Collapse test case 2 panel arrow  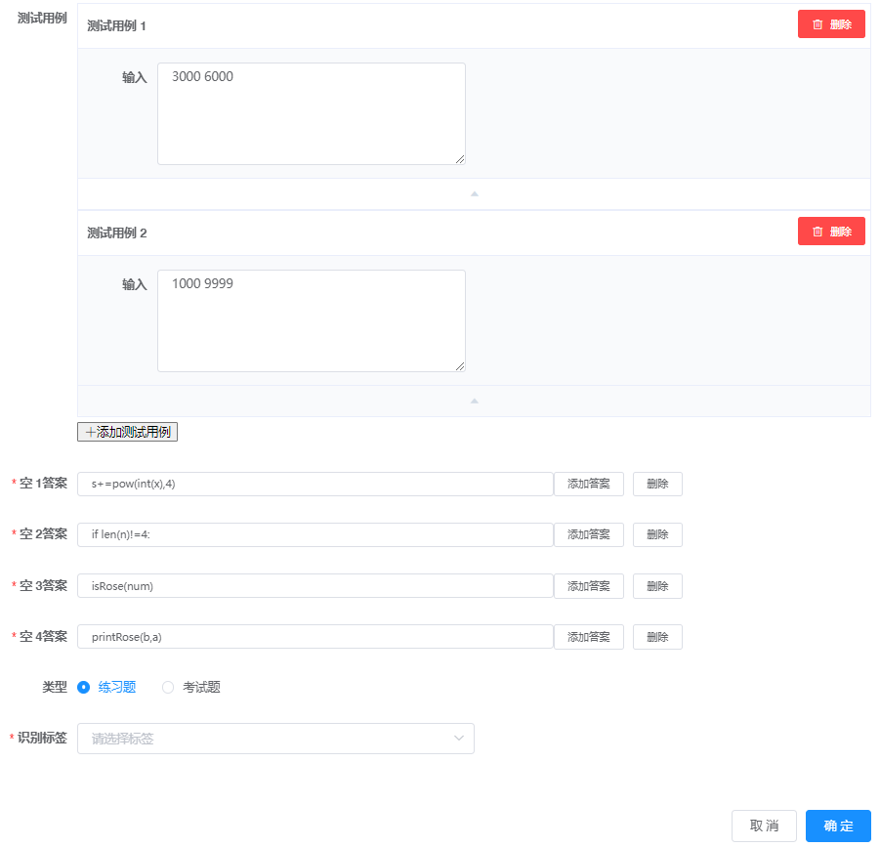point(474,401)
